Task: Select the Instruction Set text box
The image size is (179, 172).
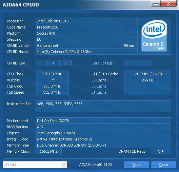Action: tap(103, 106)
